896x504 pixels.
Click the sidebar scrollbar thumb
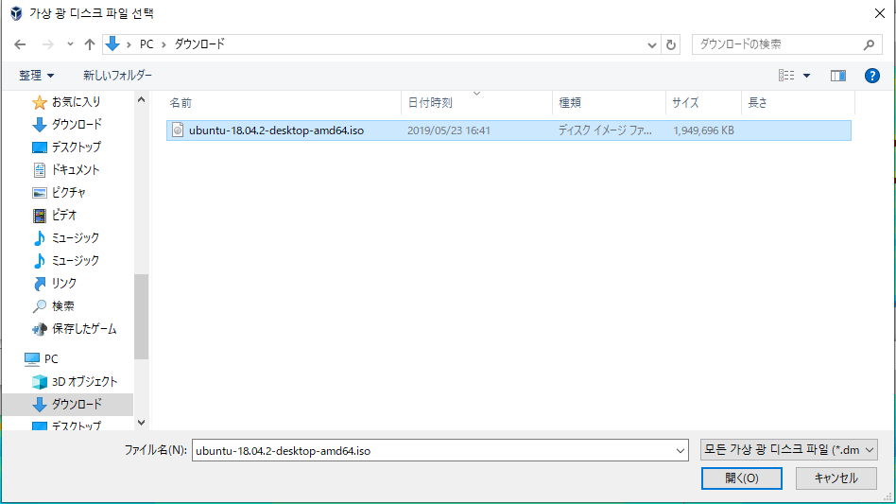[x=141, y=317]
